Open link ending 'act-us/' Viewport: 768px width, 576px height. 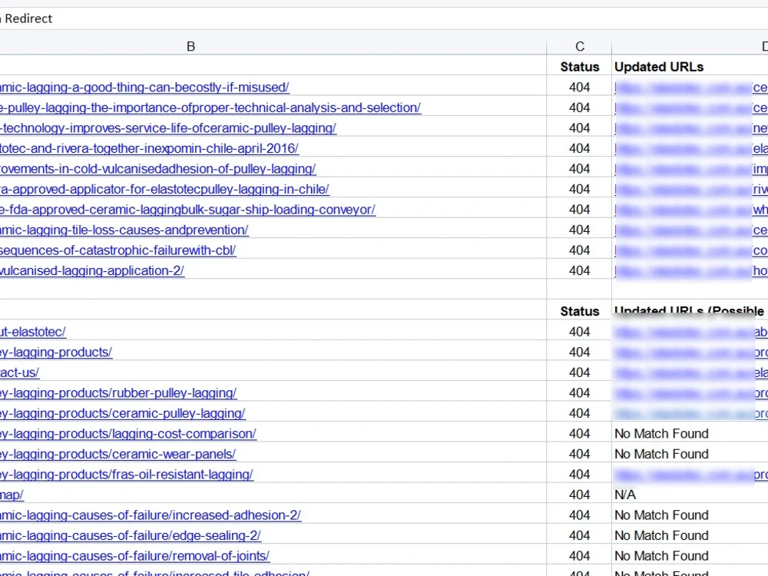click(20, 372)
